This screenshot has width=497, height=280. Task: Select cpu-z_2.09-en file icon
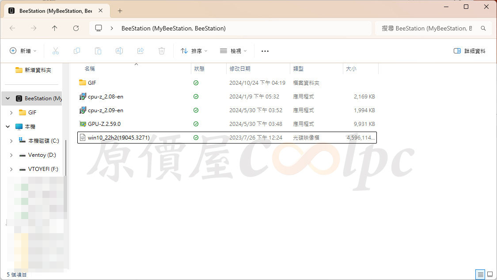(83, 110)
